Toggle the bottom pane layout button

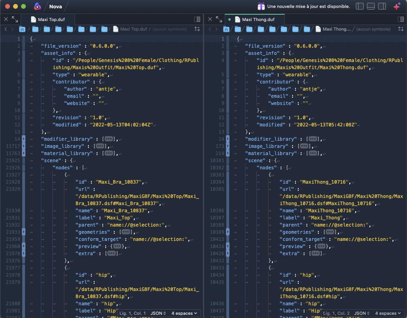pyautogui.click(x=370, y=6)
